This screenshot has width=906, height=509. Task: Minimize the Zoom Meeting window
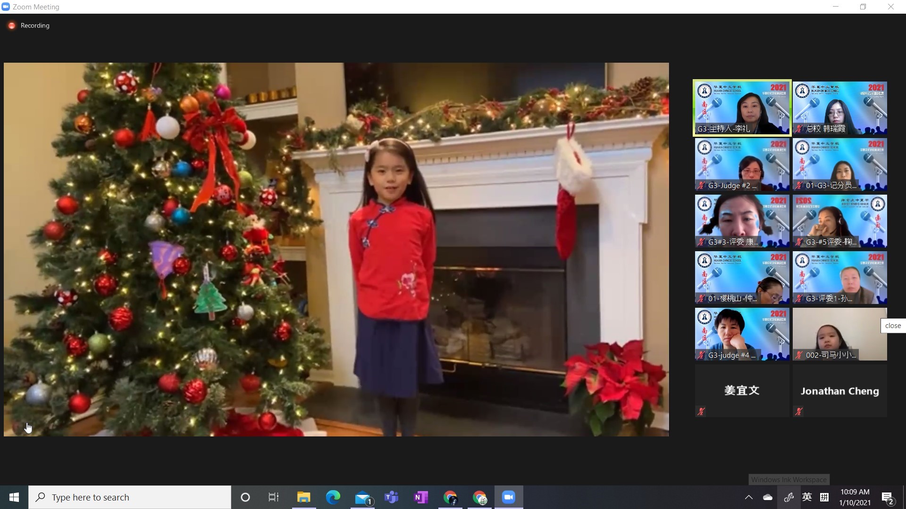coord(836,7)
